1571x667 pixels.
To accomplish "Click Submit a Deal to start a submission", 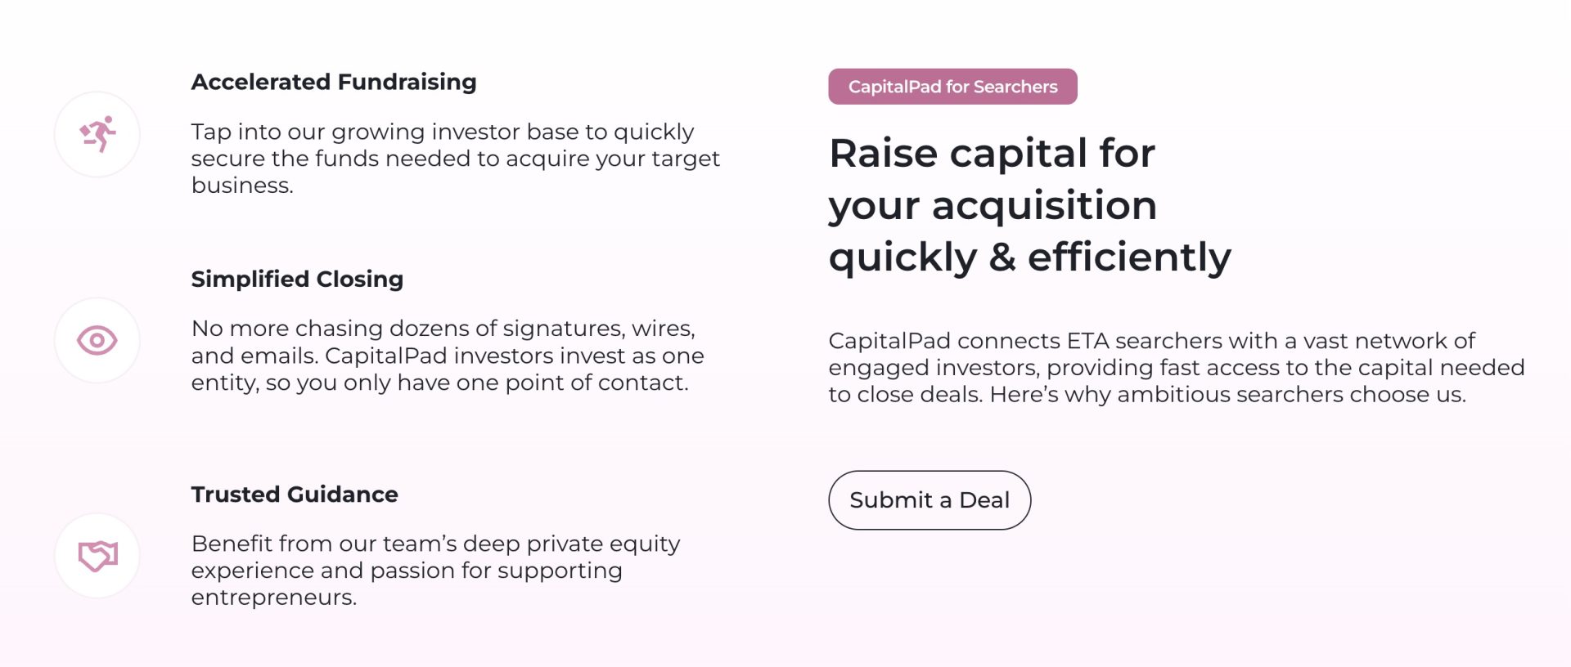I will click(x=930, y=499).
